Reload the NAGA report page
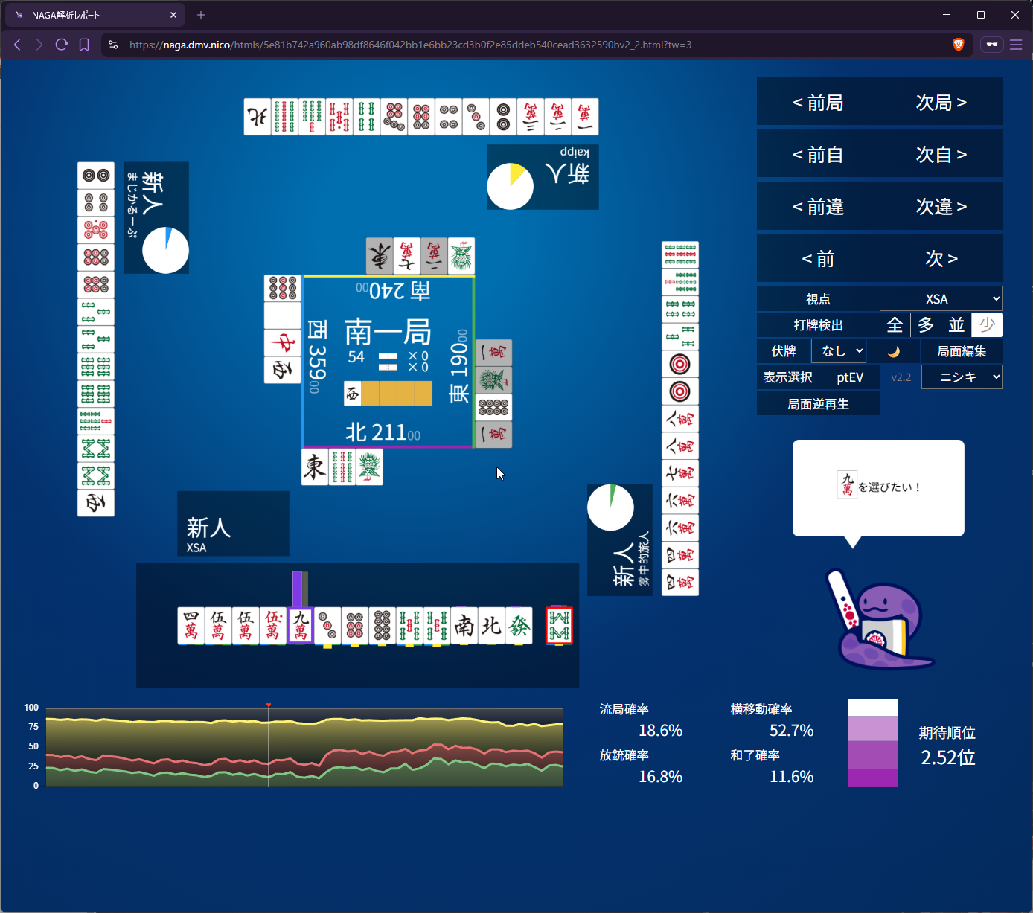The height and width of the screenshot is (913, 1033). 62,45
